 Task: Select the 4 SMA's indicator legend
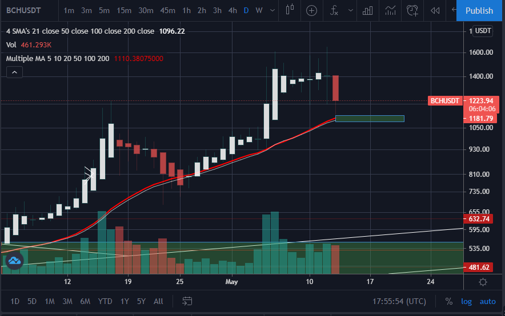80,31
